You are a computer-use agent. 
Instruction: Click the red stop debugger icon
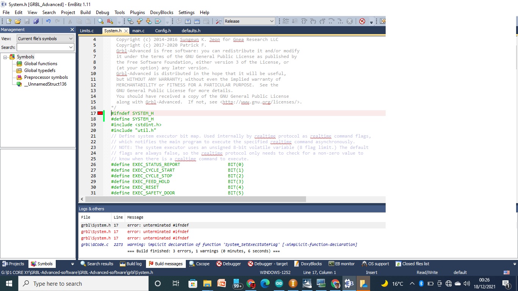coord(362,21)
